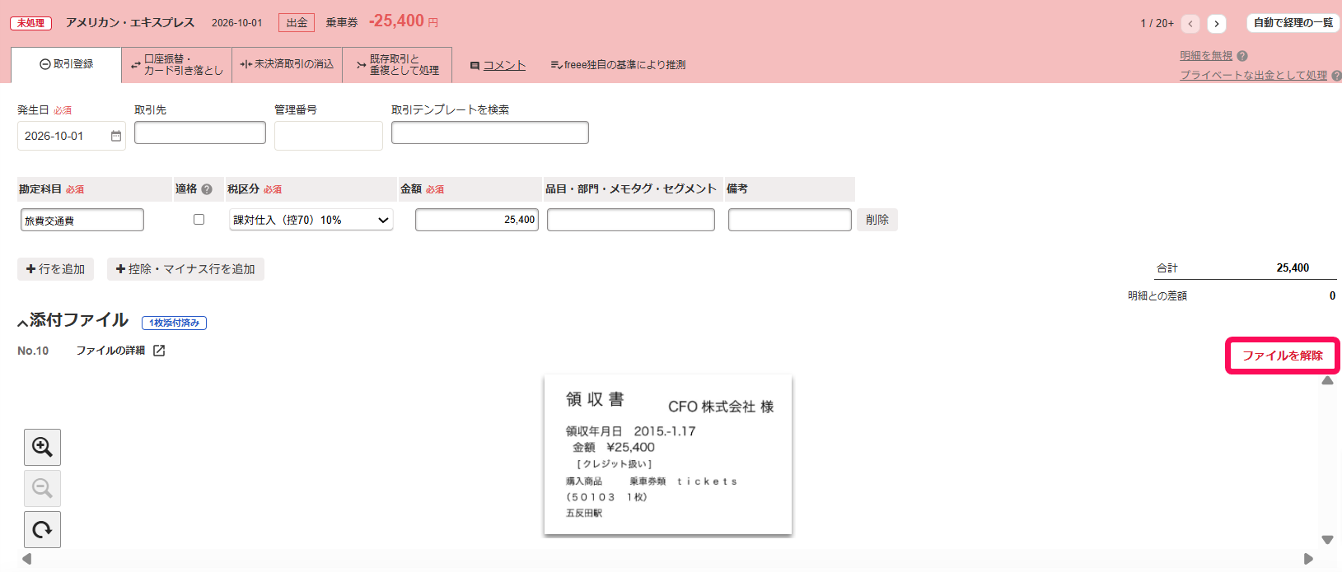Screen dimensions: 1342x572
Task: Click 自動で経理の一覧 button
Action: [1293, 23]
